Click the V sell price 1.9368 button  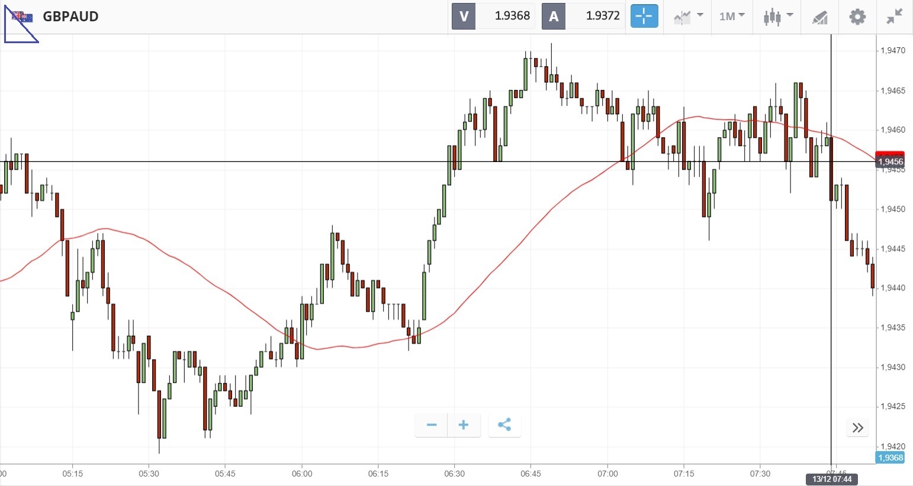click(x=493, y=17)
